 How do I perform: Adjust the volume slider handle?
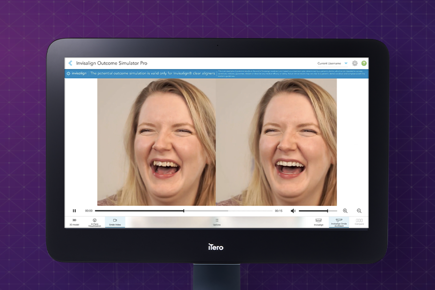[328, 211]
